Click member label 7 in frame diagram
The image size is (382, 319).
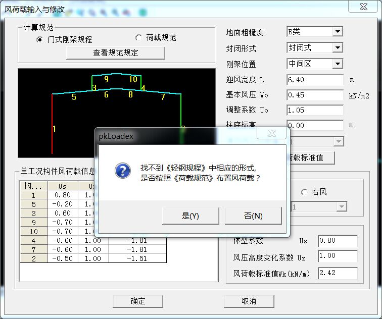pyautogui.click(x=163, y=97)
